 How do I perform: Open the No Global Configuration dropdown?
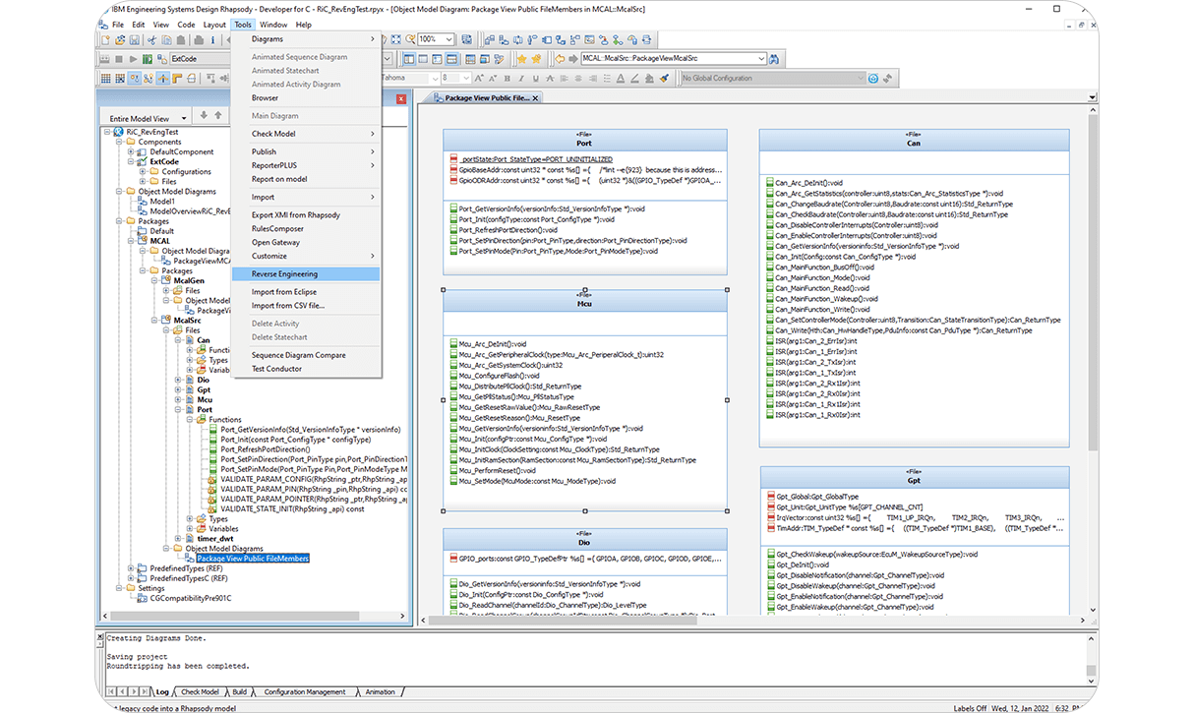click(x=862, y=79)
